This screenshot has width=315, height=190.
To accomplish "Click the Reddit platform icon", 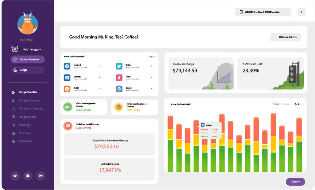I will (x=67, y=89).
